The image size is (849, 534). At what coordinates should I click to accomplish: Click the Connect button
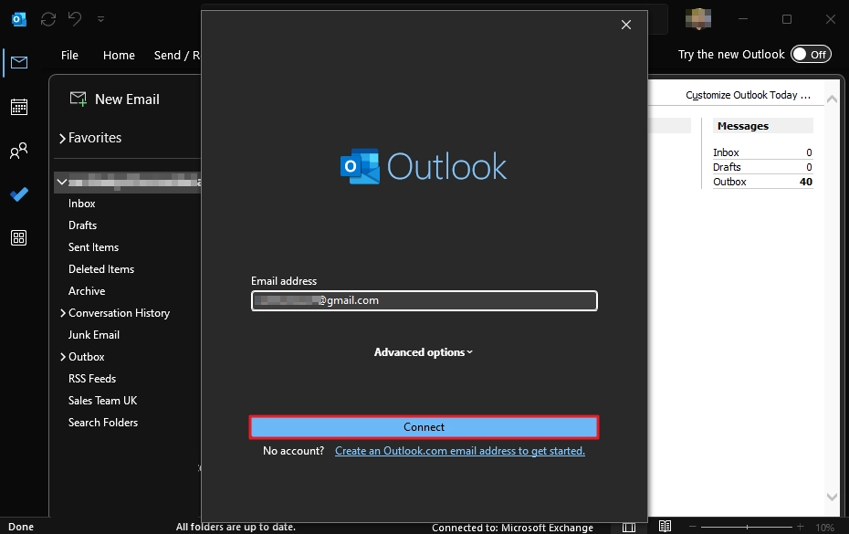(424, 427)
